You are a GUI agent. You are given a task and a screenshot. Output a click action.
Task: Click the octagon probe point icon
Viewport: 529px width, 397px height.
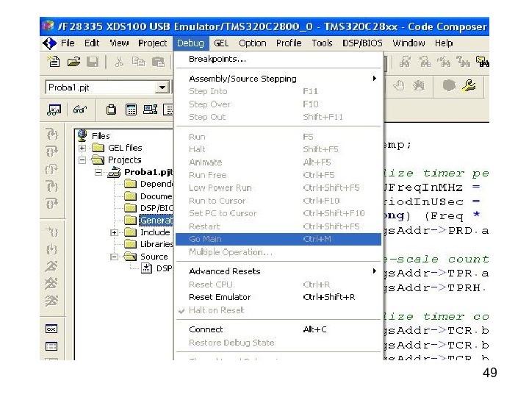(x=449, y=85)
